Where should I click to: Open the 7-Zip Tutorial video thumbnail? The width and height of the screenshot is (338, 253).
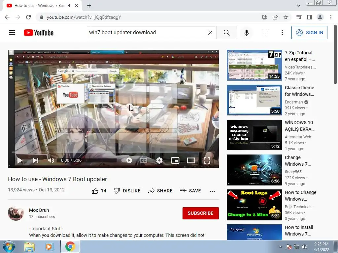pyautogui.click(x=254, y=65)
